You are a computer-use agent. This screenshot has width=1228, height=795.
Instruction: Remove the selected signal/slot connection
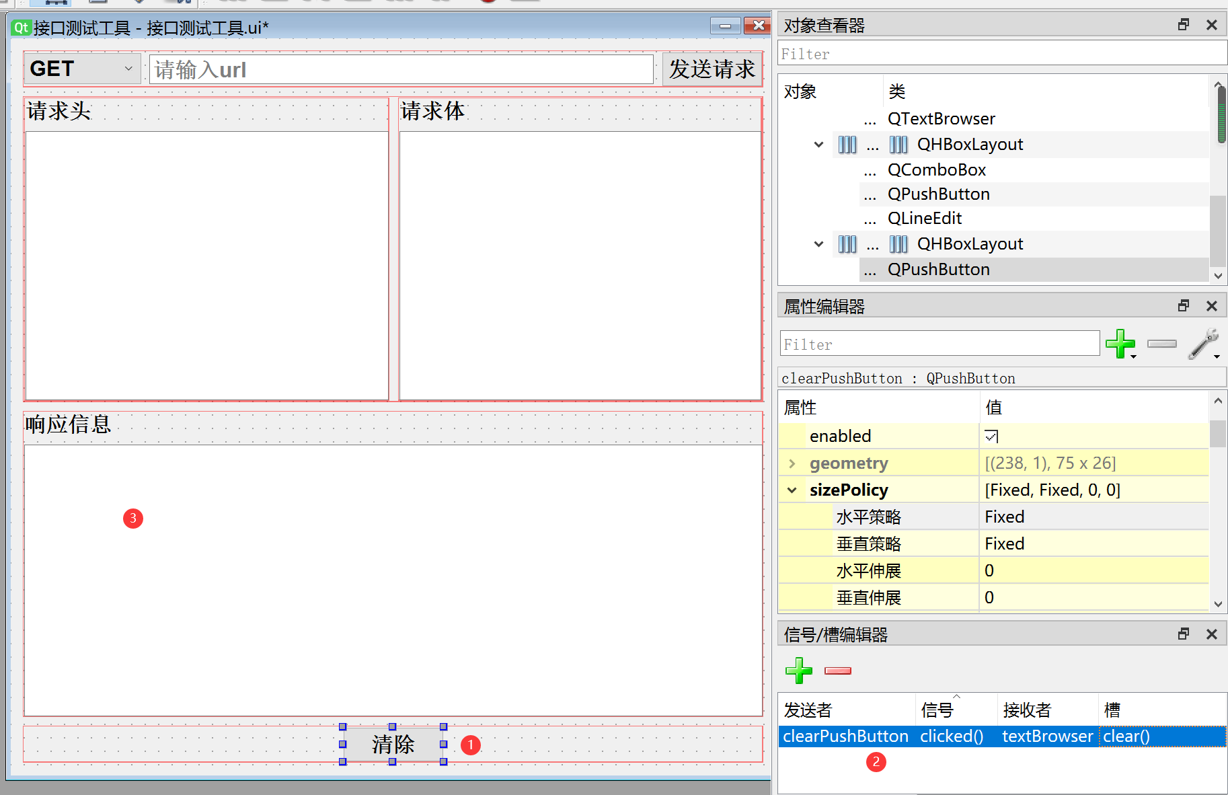coord(838,671)
